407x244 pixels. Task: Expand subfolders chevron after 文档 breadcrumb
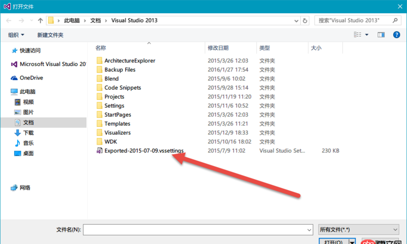[106, 21]
